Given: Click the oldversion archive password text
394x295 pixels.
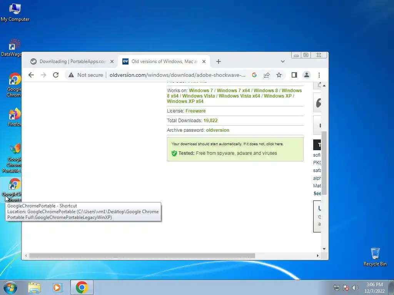Looking at the screenshot, I should tap(218, 130).
